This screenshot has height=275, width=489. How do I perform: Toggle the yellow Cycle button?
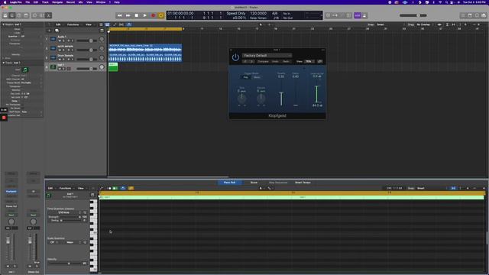[161, 15]
